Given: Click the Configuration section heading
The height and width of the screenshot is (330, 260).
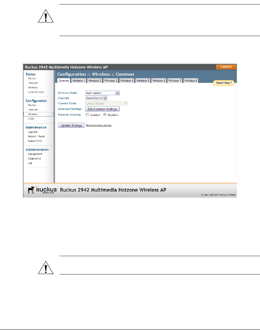Looking at the screenshot, I should 36,101.
